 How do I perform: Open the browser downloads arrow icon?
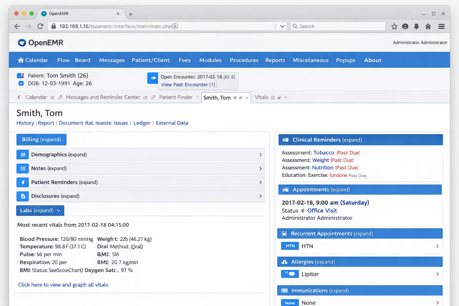[x=417, y=26]
